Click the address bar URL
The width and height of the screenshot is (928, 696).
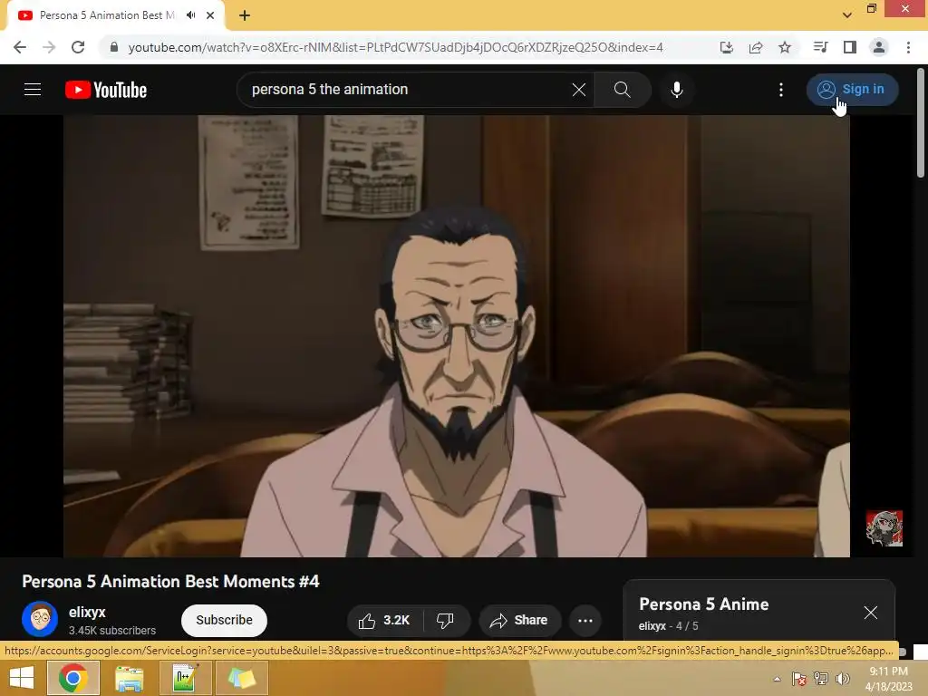tap(395, 47)
